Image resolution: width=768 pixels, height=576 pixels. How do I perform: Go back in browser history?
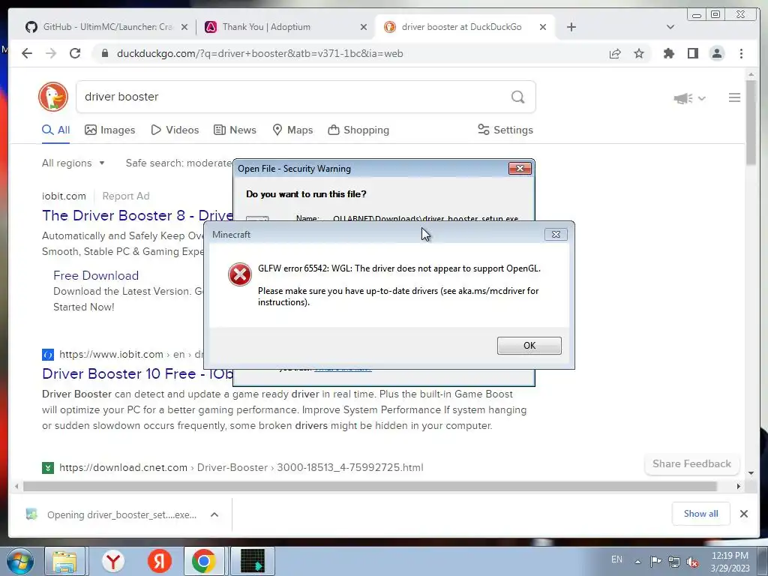pos(27,53)
